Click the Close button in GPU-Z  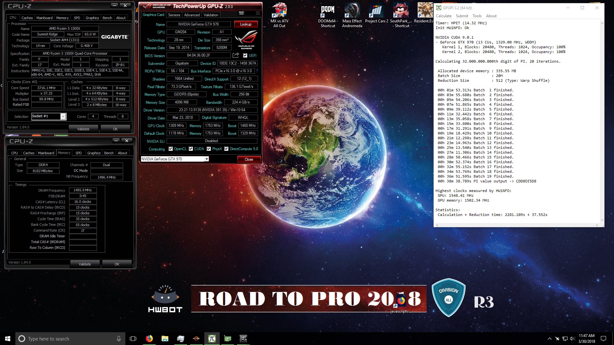(249, 159)
